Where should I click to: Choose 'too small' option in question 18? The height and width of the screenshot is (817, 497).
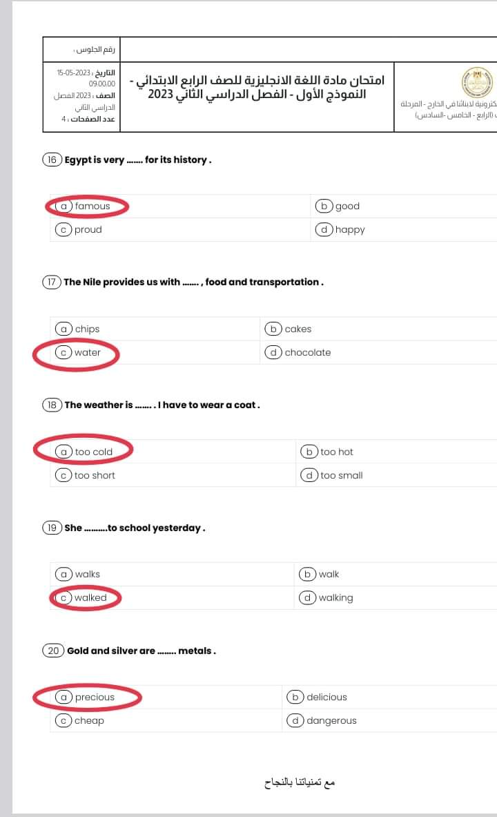coord(333,475)
